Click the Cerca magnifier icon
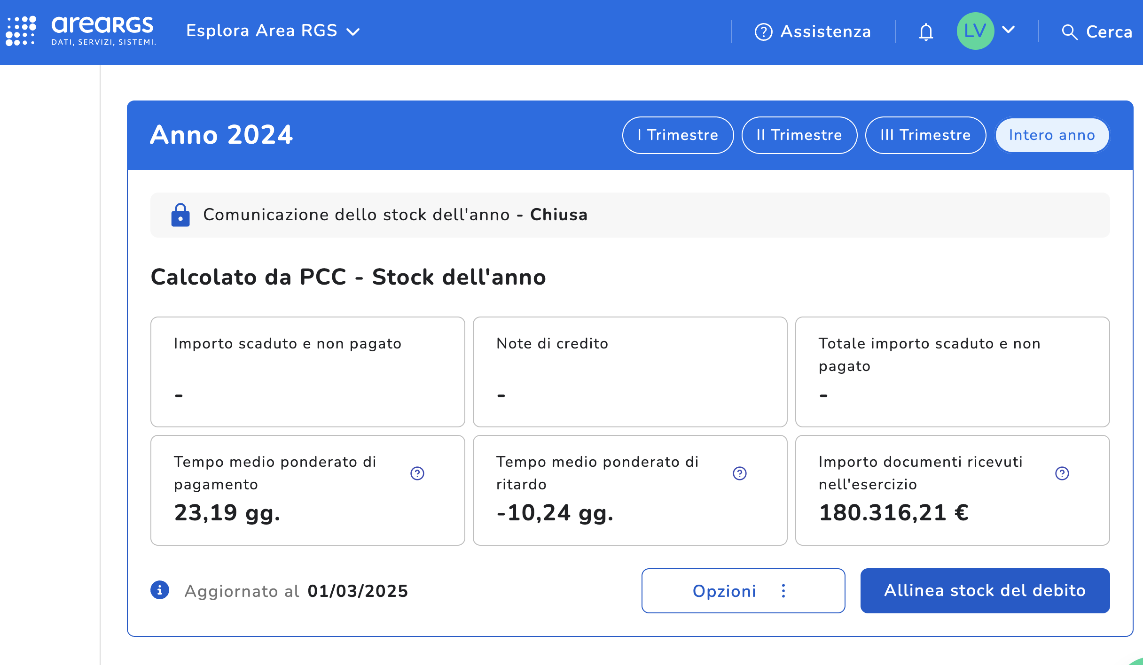The height and width of the screenshot is (665, 1143). [x=1069, y=32]
